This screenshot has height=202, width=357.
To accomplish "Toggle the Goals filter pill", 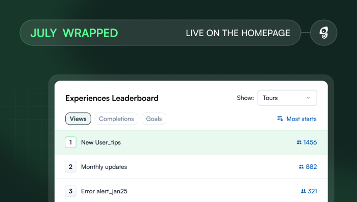I will pyautogui.click(x=154, y=119).
